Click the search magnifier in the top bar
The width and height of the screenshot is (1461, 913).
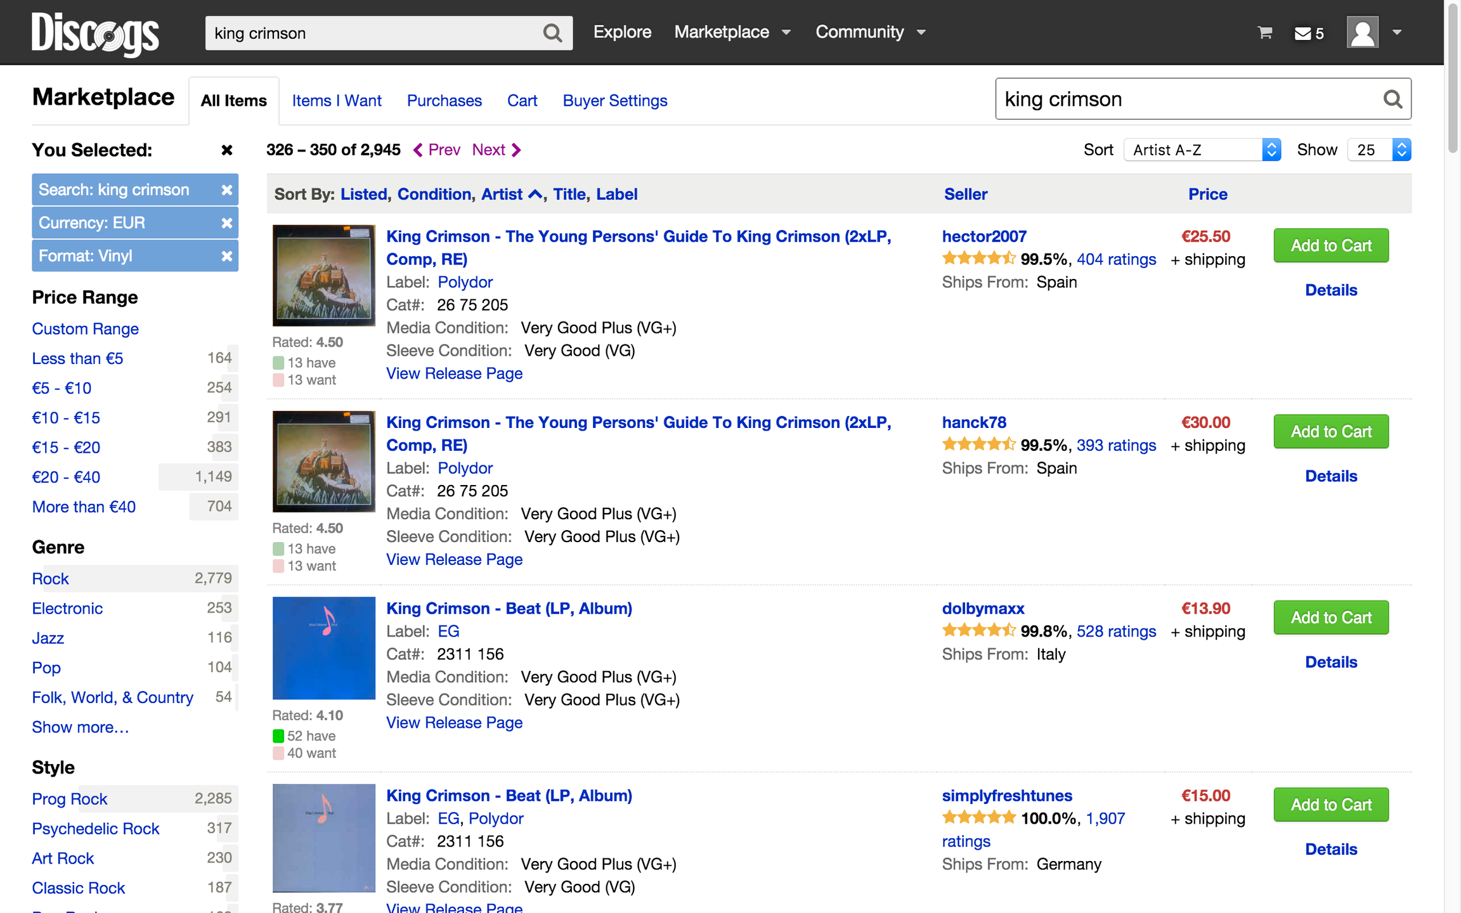pyautogui.click(x=552, y=33)
